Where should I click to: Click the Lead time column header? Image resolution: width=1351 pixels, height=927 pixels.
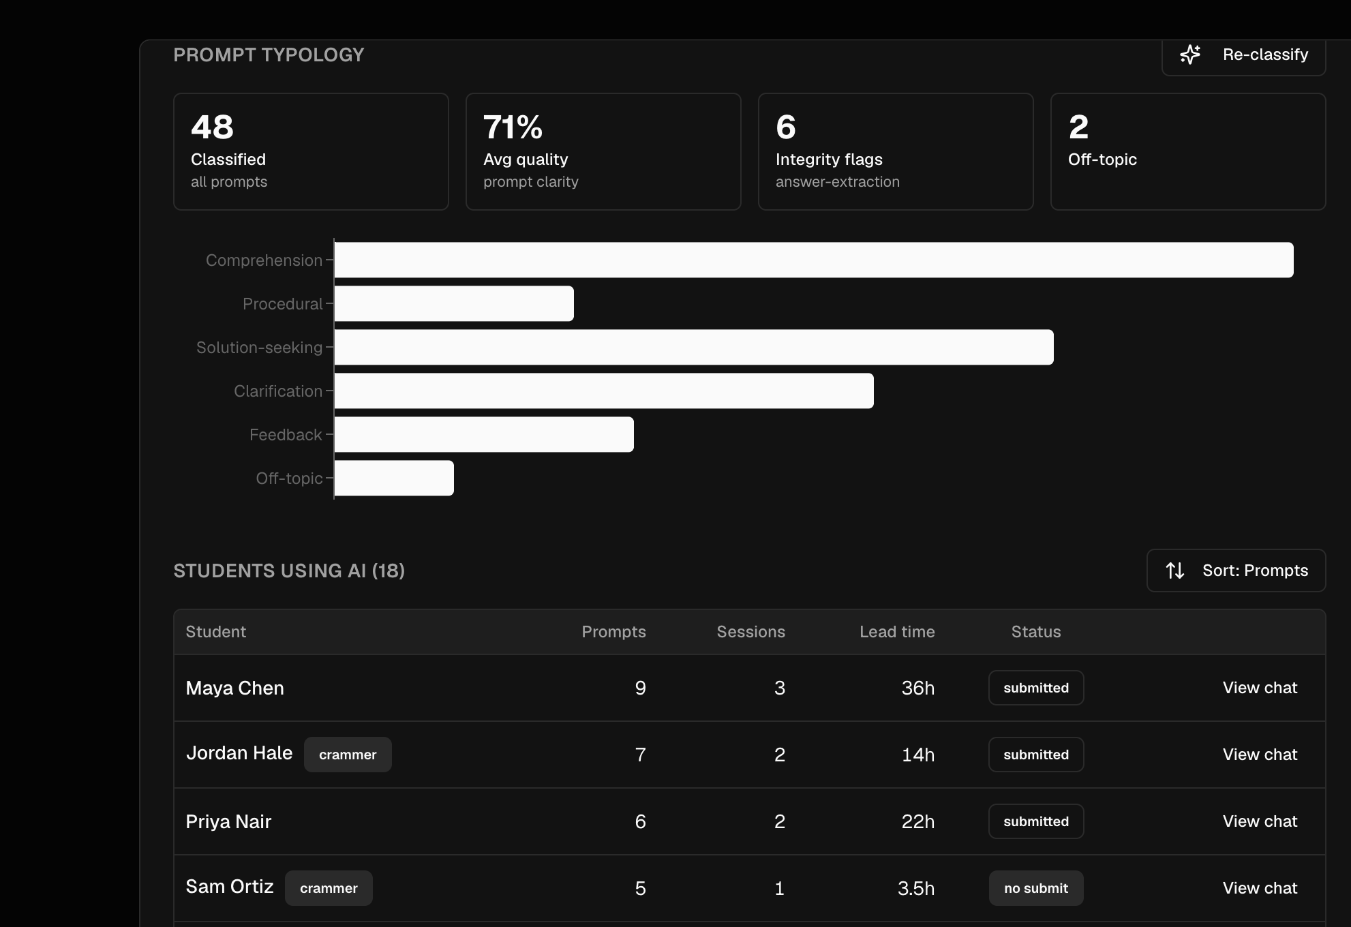[897, 632]
